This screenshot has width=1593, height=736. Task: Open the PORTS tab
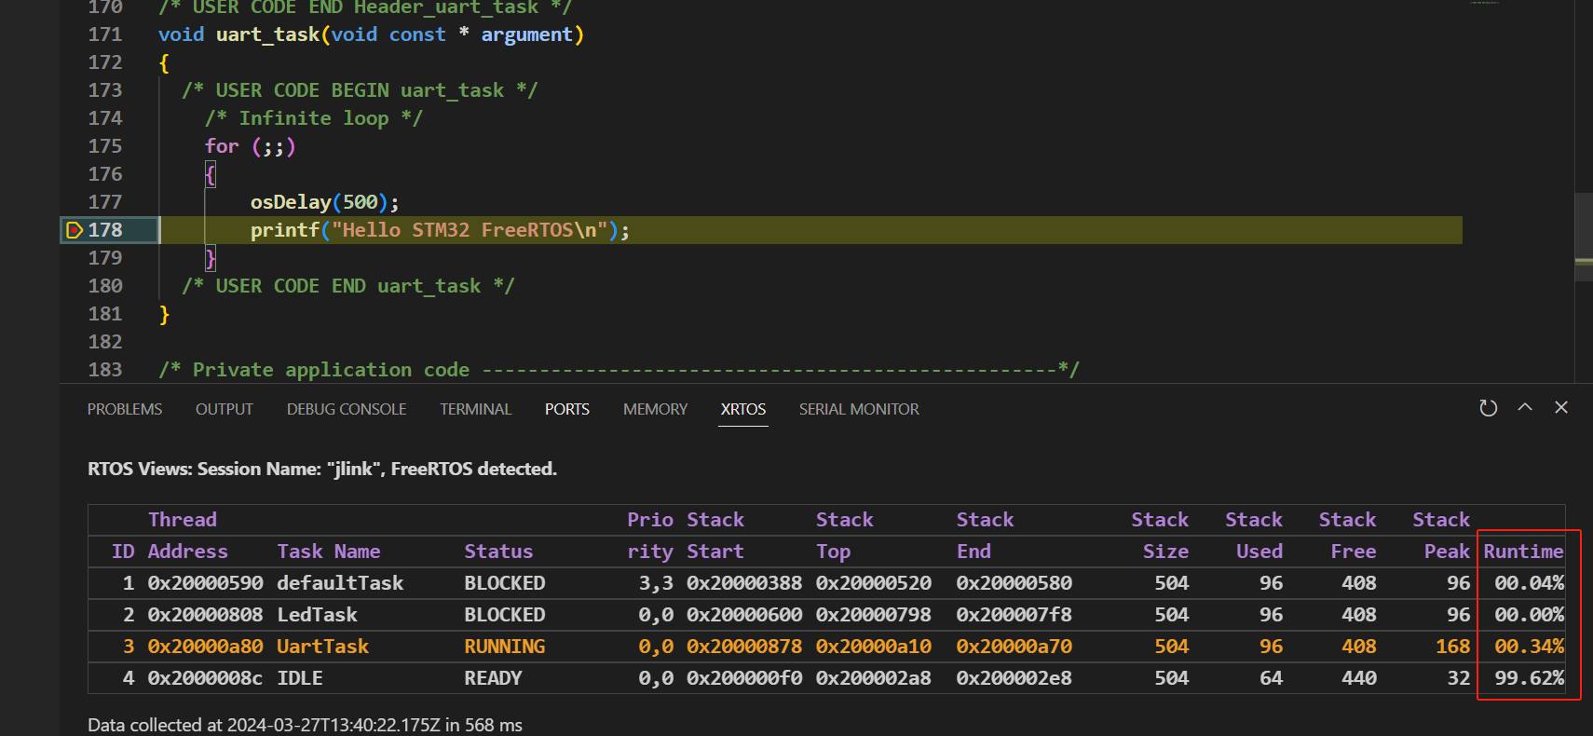pos(567,409)
